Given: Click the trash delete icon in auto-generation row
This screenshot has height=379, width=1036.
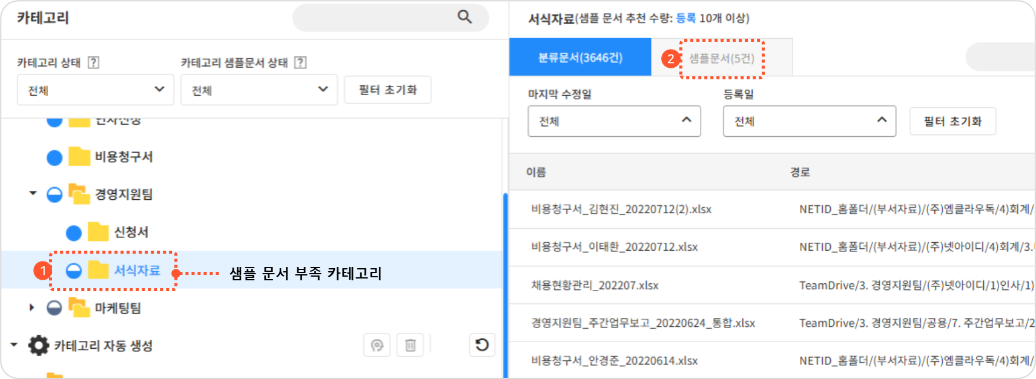Looking at the screenshot, I should pos(410,345).
